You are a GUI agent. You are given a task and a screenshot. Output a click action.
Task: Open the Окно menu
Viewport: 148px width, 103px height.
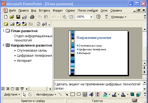click(104, 10)
